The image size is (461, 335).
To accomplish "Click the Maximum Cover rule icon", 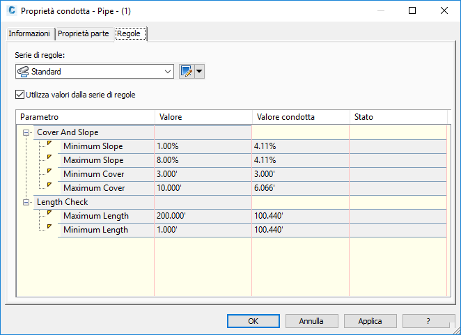I will (49, 186).
